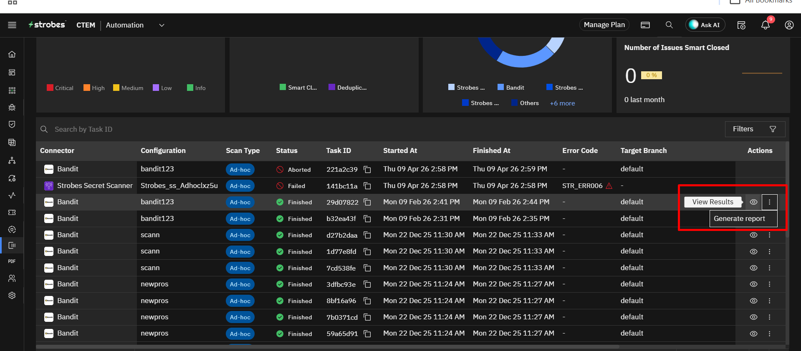
Task: Sort by the Started At column
Action: coord(400,150)
